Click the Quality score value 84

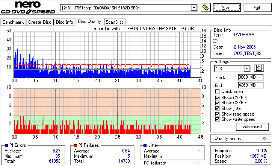click(264, 139)
